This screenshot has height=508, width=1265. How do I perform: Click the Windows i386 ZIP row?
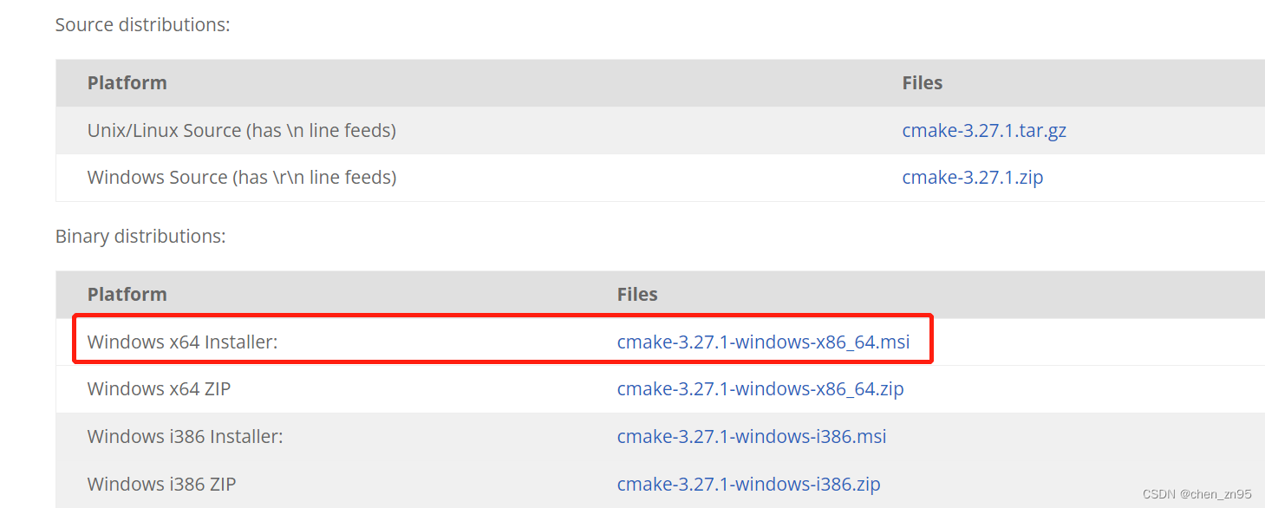click(x=161, y=484)
